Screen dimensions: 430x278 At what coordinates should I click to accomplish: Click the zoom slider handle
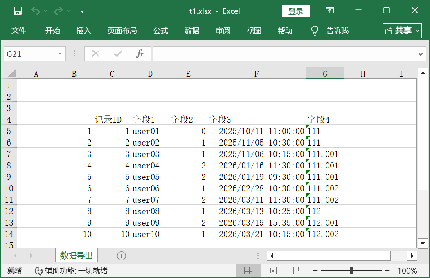click(x=351, y=271)
